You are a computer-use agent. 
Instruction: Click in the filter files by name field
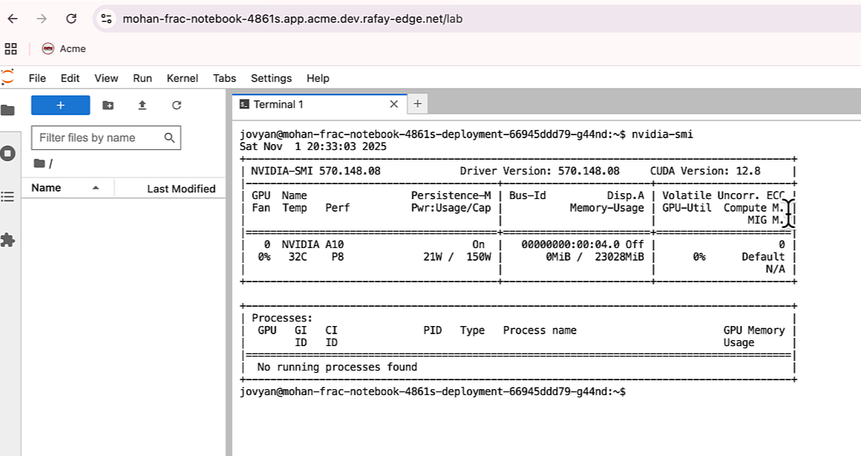point(97,137)
